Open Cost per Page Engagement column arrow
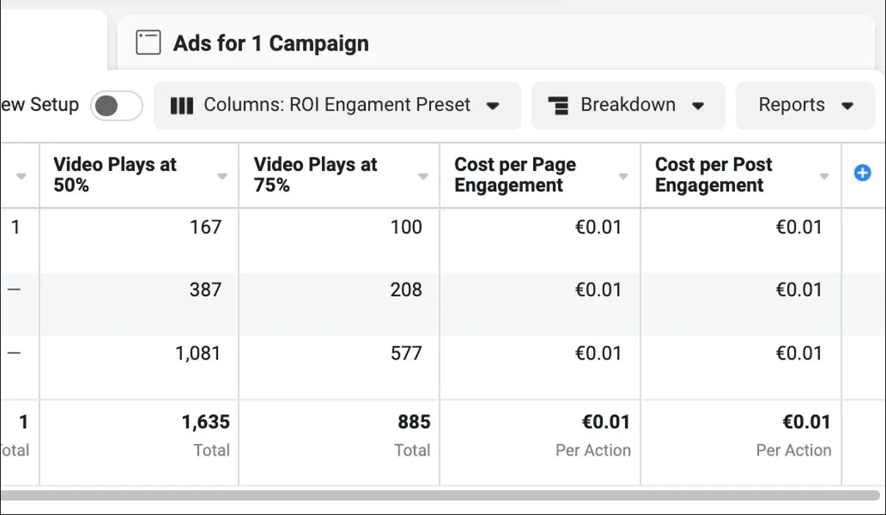 [623, 177]
